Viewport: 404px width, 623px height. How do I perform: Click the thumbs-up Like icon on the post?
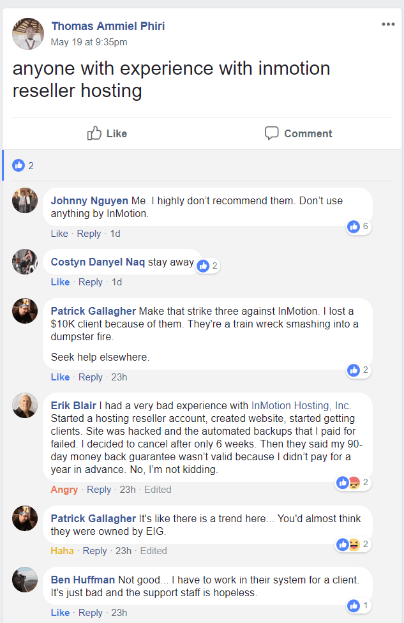[x=94, y=133]
